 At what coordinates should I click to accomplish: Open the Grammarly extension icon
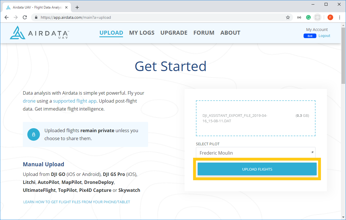click(308, 17)
